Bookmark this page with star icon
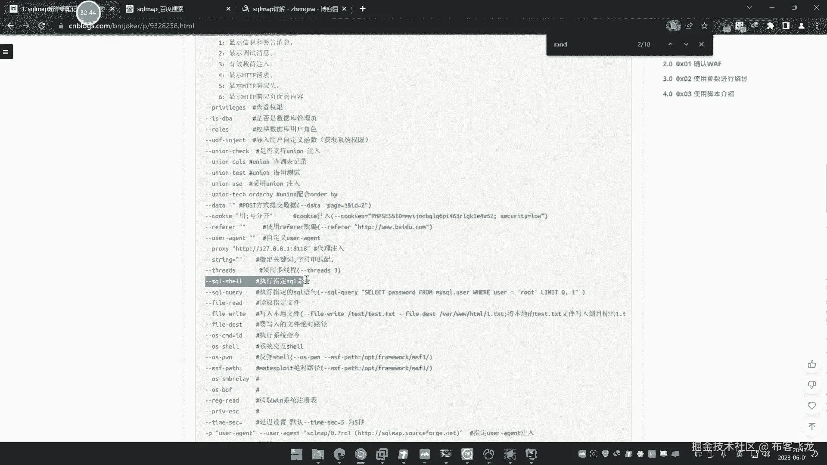827x465 pixels. pos(704,26)
